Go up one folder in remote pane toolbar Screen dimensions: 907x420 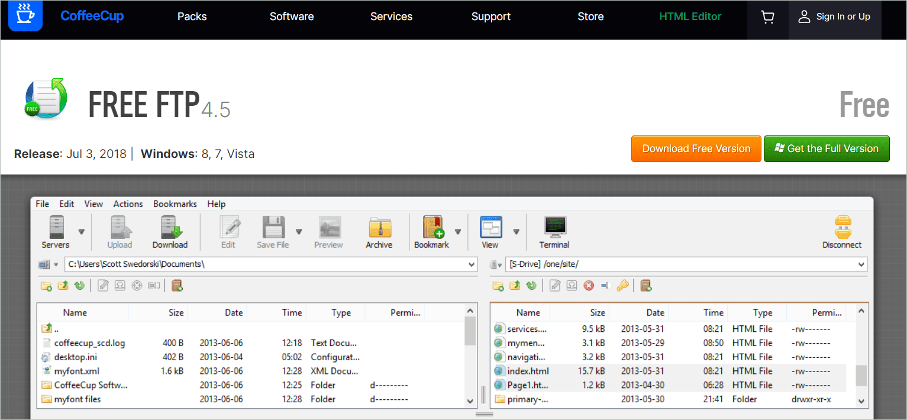click(x=515, y=286)
